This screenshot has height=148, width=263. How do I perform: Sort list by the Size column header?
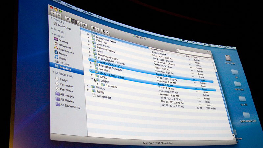click(x=187, y=56)
